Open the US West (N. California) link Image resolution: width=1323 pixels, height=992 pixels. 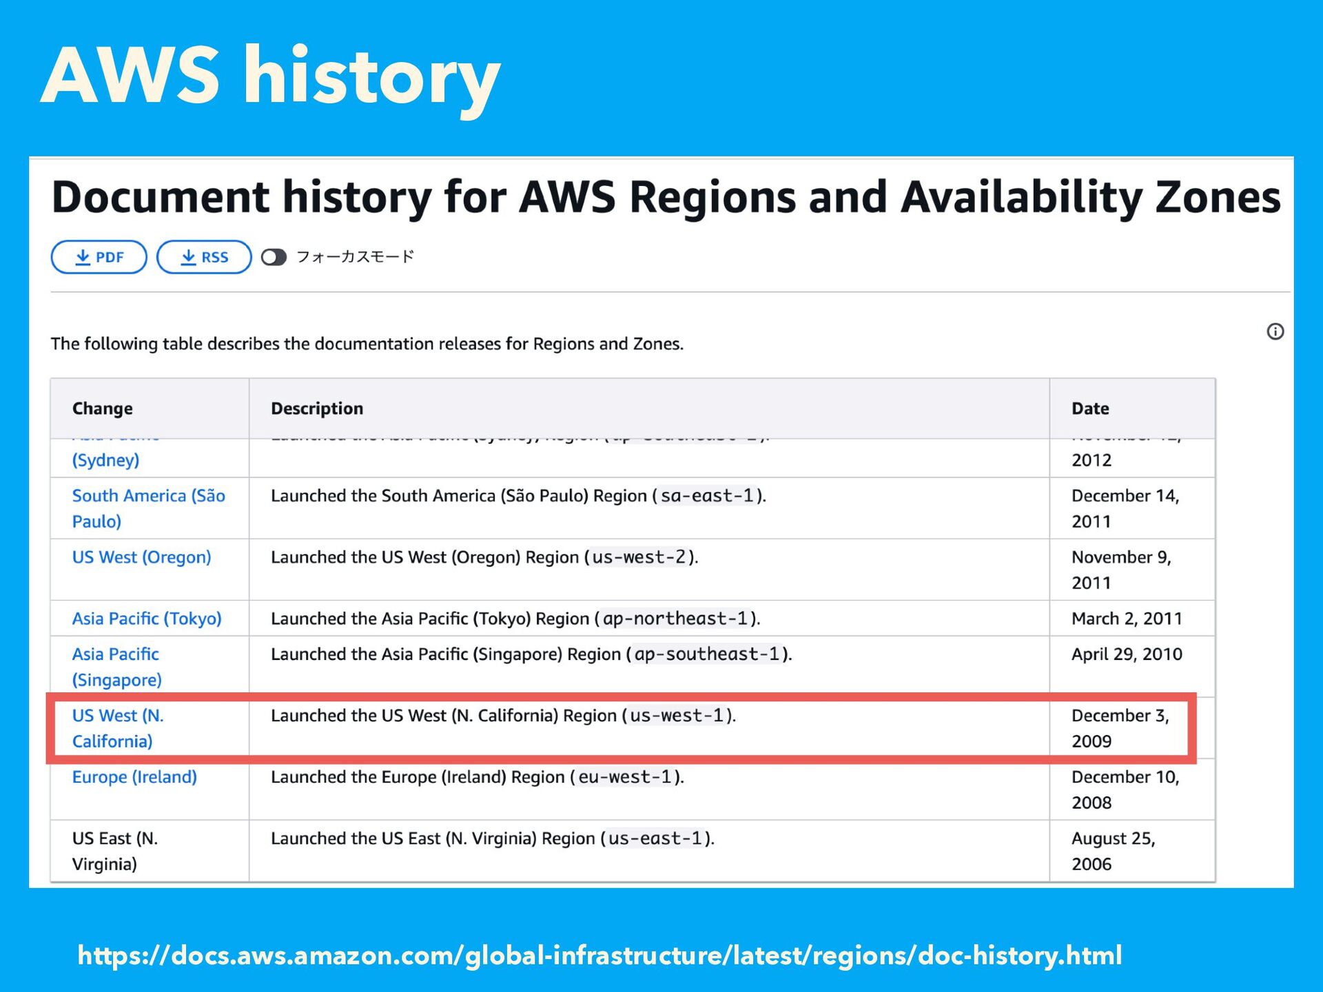point(118,716)
